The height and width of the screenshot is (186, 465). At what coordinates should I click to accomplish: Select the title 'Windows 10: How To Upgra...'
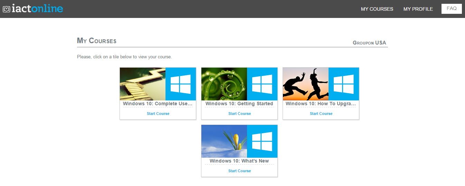click(321, 104)
